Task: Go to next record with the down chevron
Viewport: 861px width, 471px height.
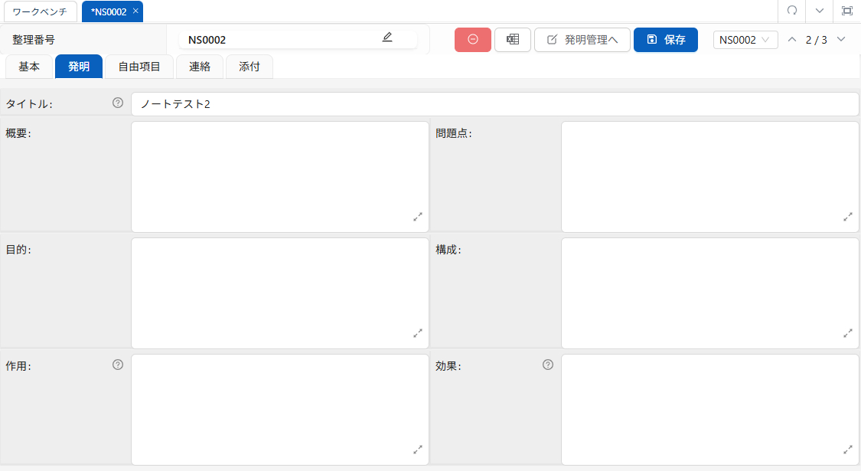Action: coord(841,40)
